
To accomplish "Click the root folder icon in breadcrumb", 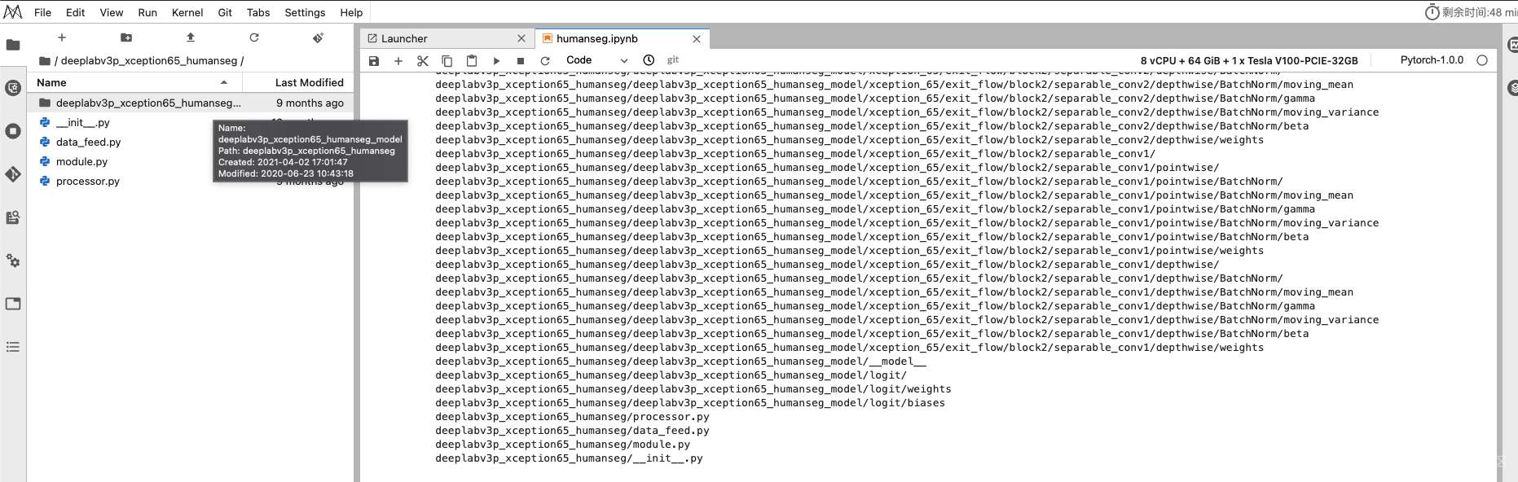I will (x=45, y=61).
